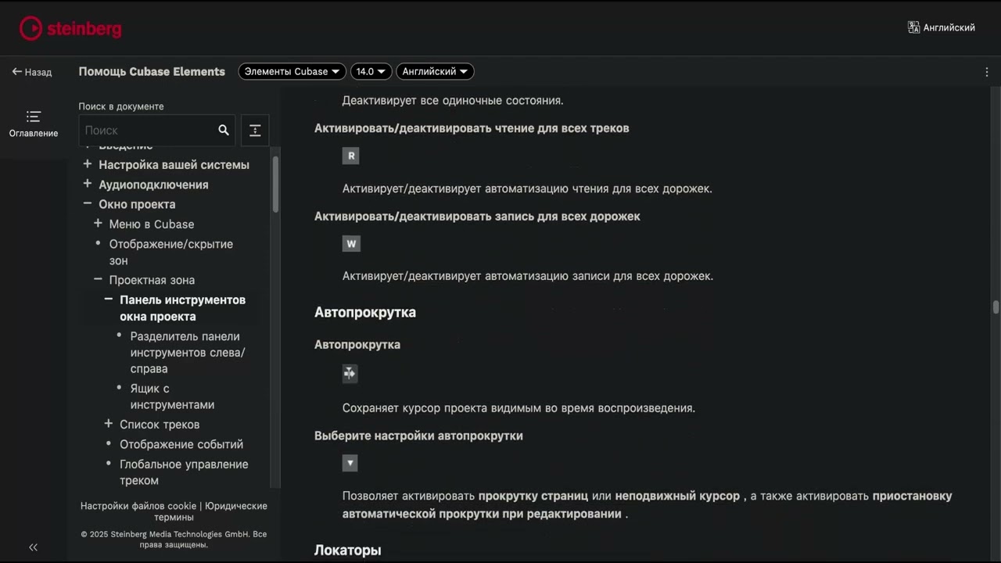Click Выберите настройки автопрокрутки subheading
This screenshot has width=1001, height=563.
point(418,436)
